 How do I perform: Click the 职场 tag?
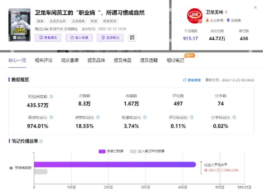tap(94, 21)
